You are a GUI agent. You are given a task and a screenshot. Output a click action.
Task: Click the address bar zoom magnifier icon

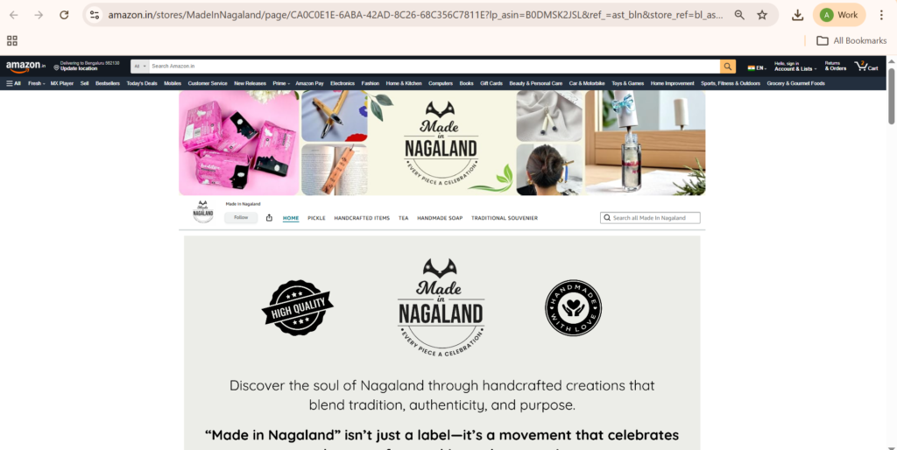739,15
